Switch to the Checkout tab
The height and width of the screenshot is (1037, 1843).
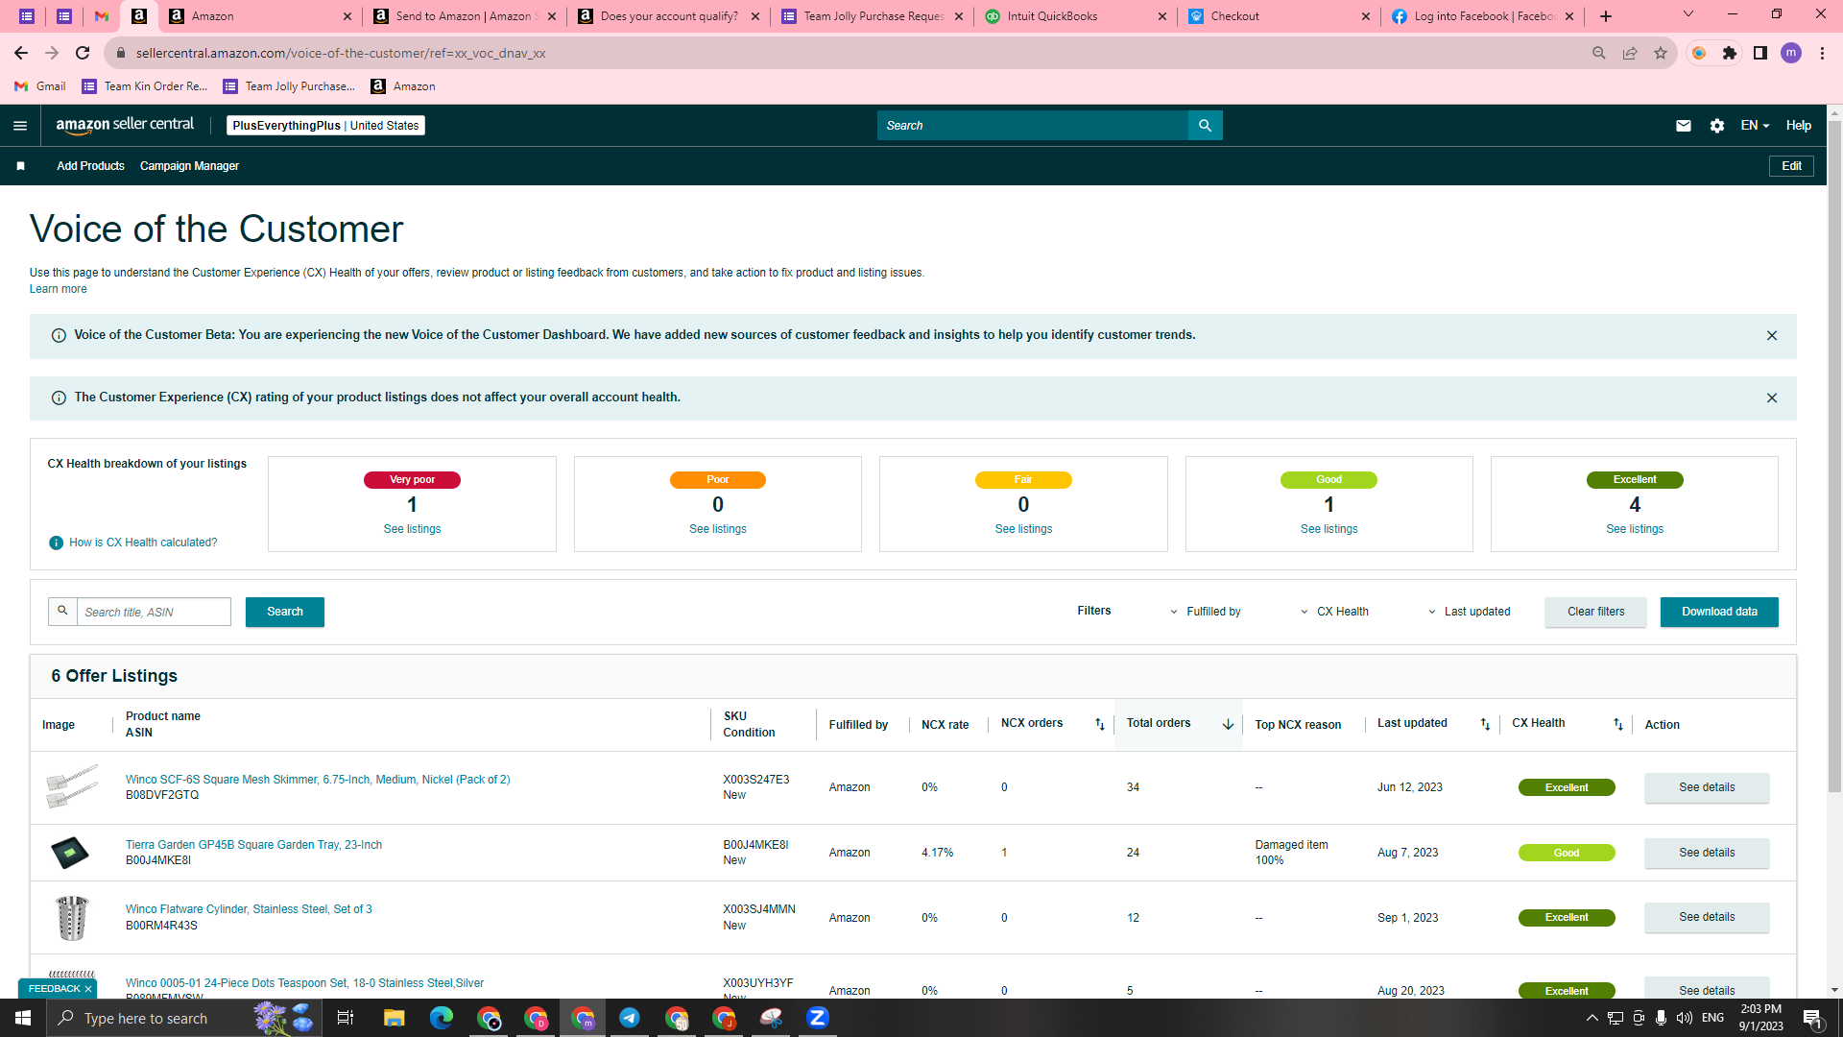click(1279, 16)
